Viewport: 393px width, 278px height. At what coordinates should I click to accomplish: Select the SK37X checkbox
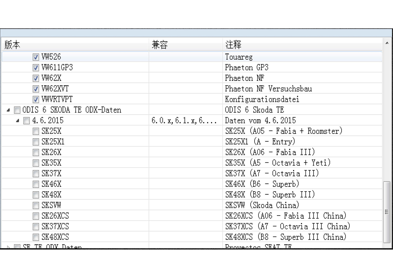click(36, 174)
